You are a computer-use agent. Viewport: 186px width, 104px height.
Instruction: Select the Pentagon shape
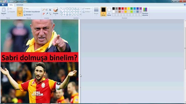pos(67,12)
